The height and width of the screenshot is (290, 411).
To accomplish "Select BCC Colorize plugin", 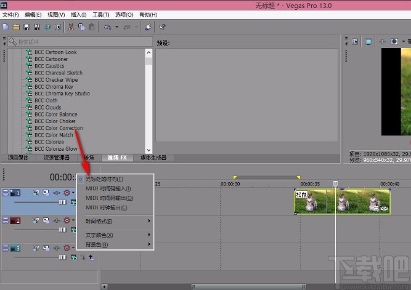I will (49, 142).
